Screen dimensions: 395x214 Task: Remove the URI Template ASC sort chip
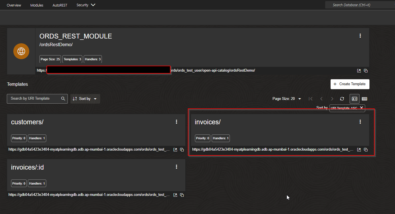click(x=362, y=108)
